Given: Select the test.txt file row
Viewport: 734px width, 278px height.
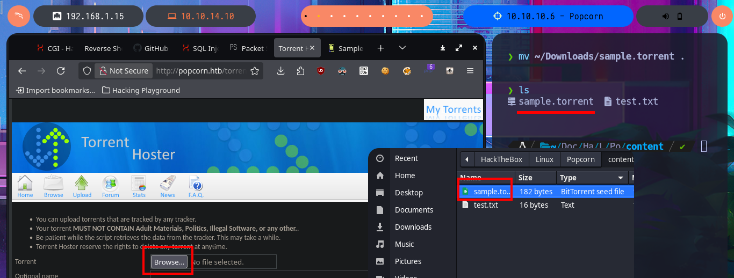Looking at the screenshot, I should tap(545, 205).
